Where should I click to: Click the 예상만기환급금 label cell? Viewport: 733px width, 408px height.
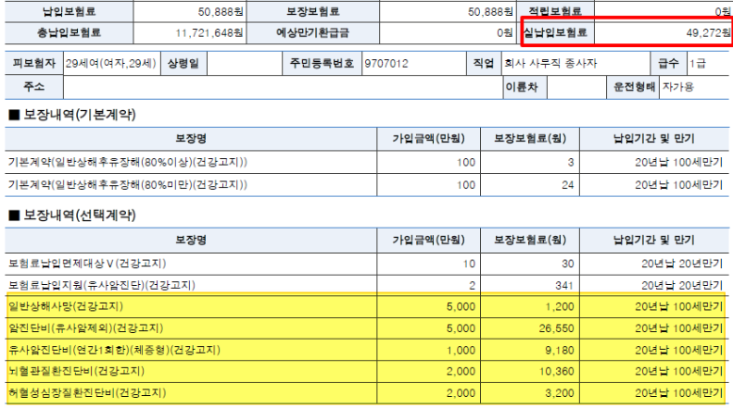pyautogui.click(x=312, y=32)
